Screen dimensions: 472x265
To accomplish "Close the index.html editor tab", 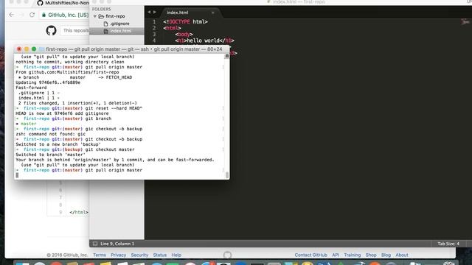I will click(x=213, y=13).
